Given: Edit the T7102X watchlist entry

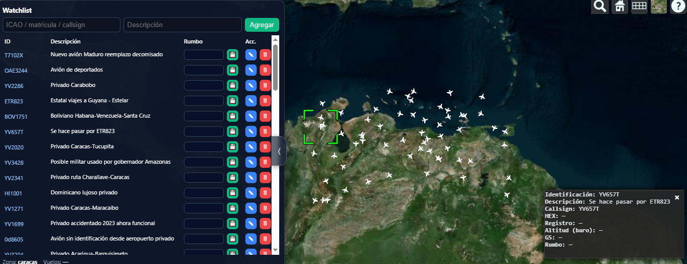Looking at the screenshot, I should [251, 55].
